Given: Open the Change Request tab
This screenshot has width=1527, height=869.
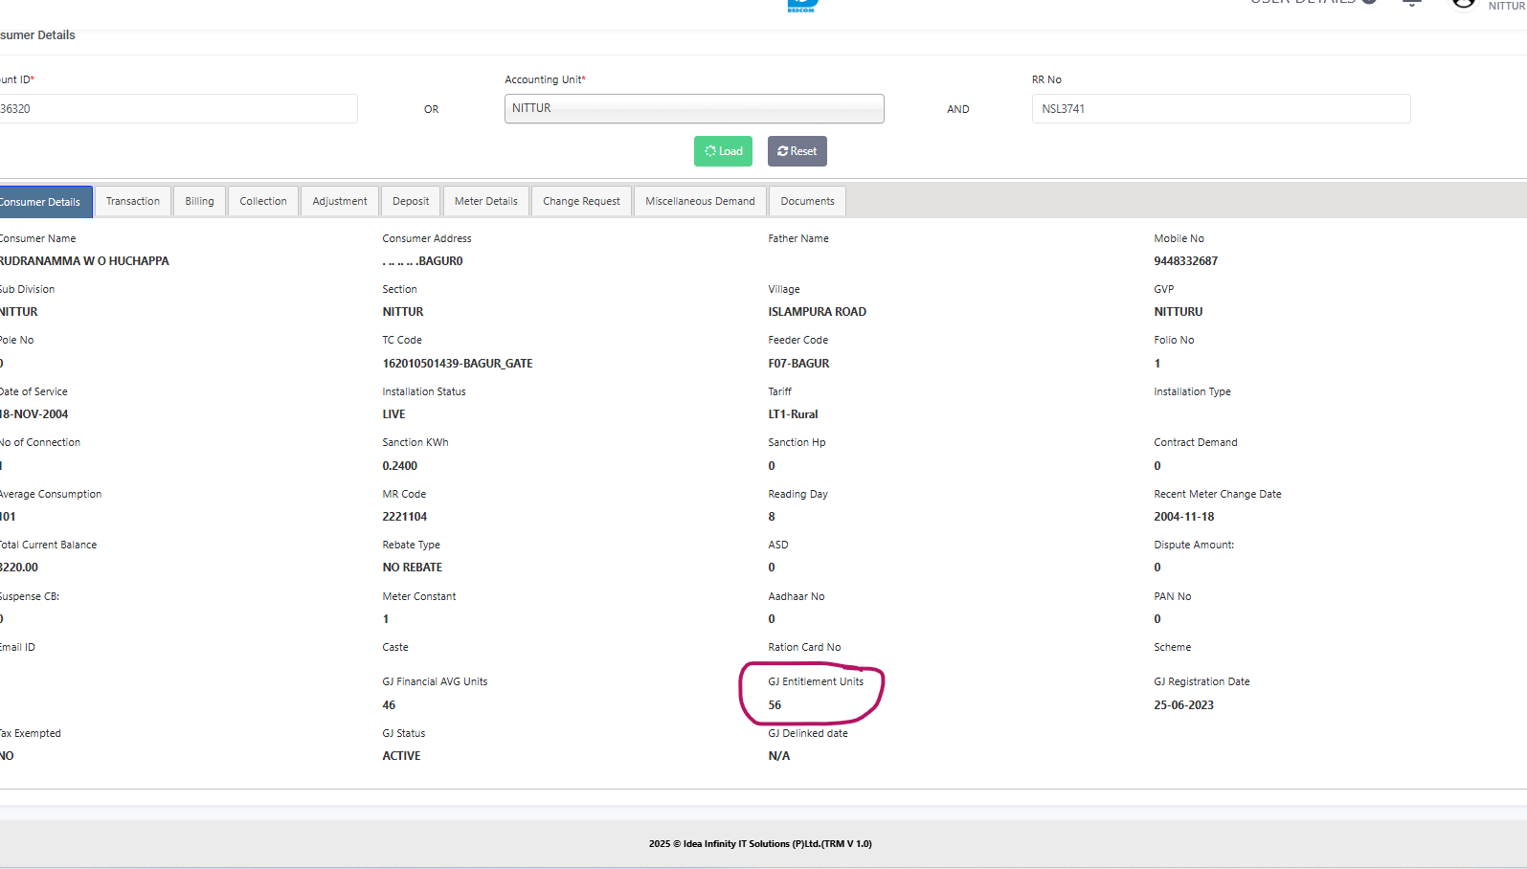Looking at the screenshot, I should tap(581, 202).
